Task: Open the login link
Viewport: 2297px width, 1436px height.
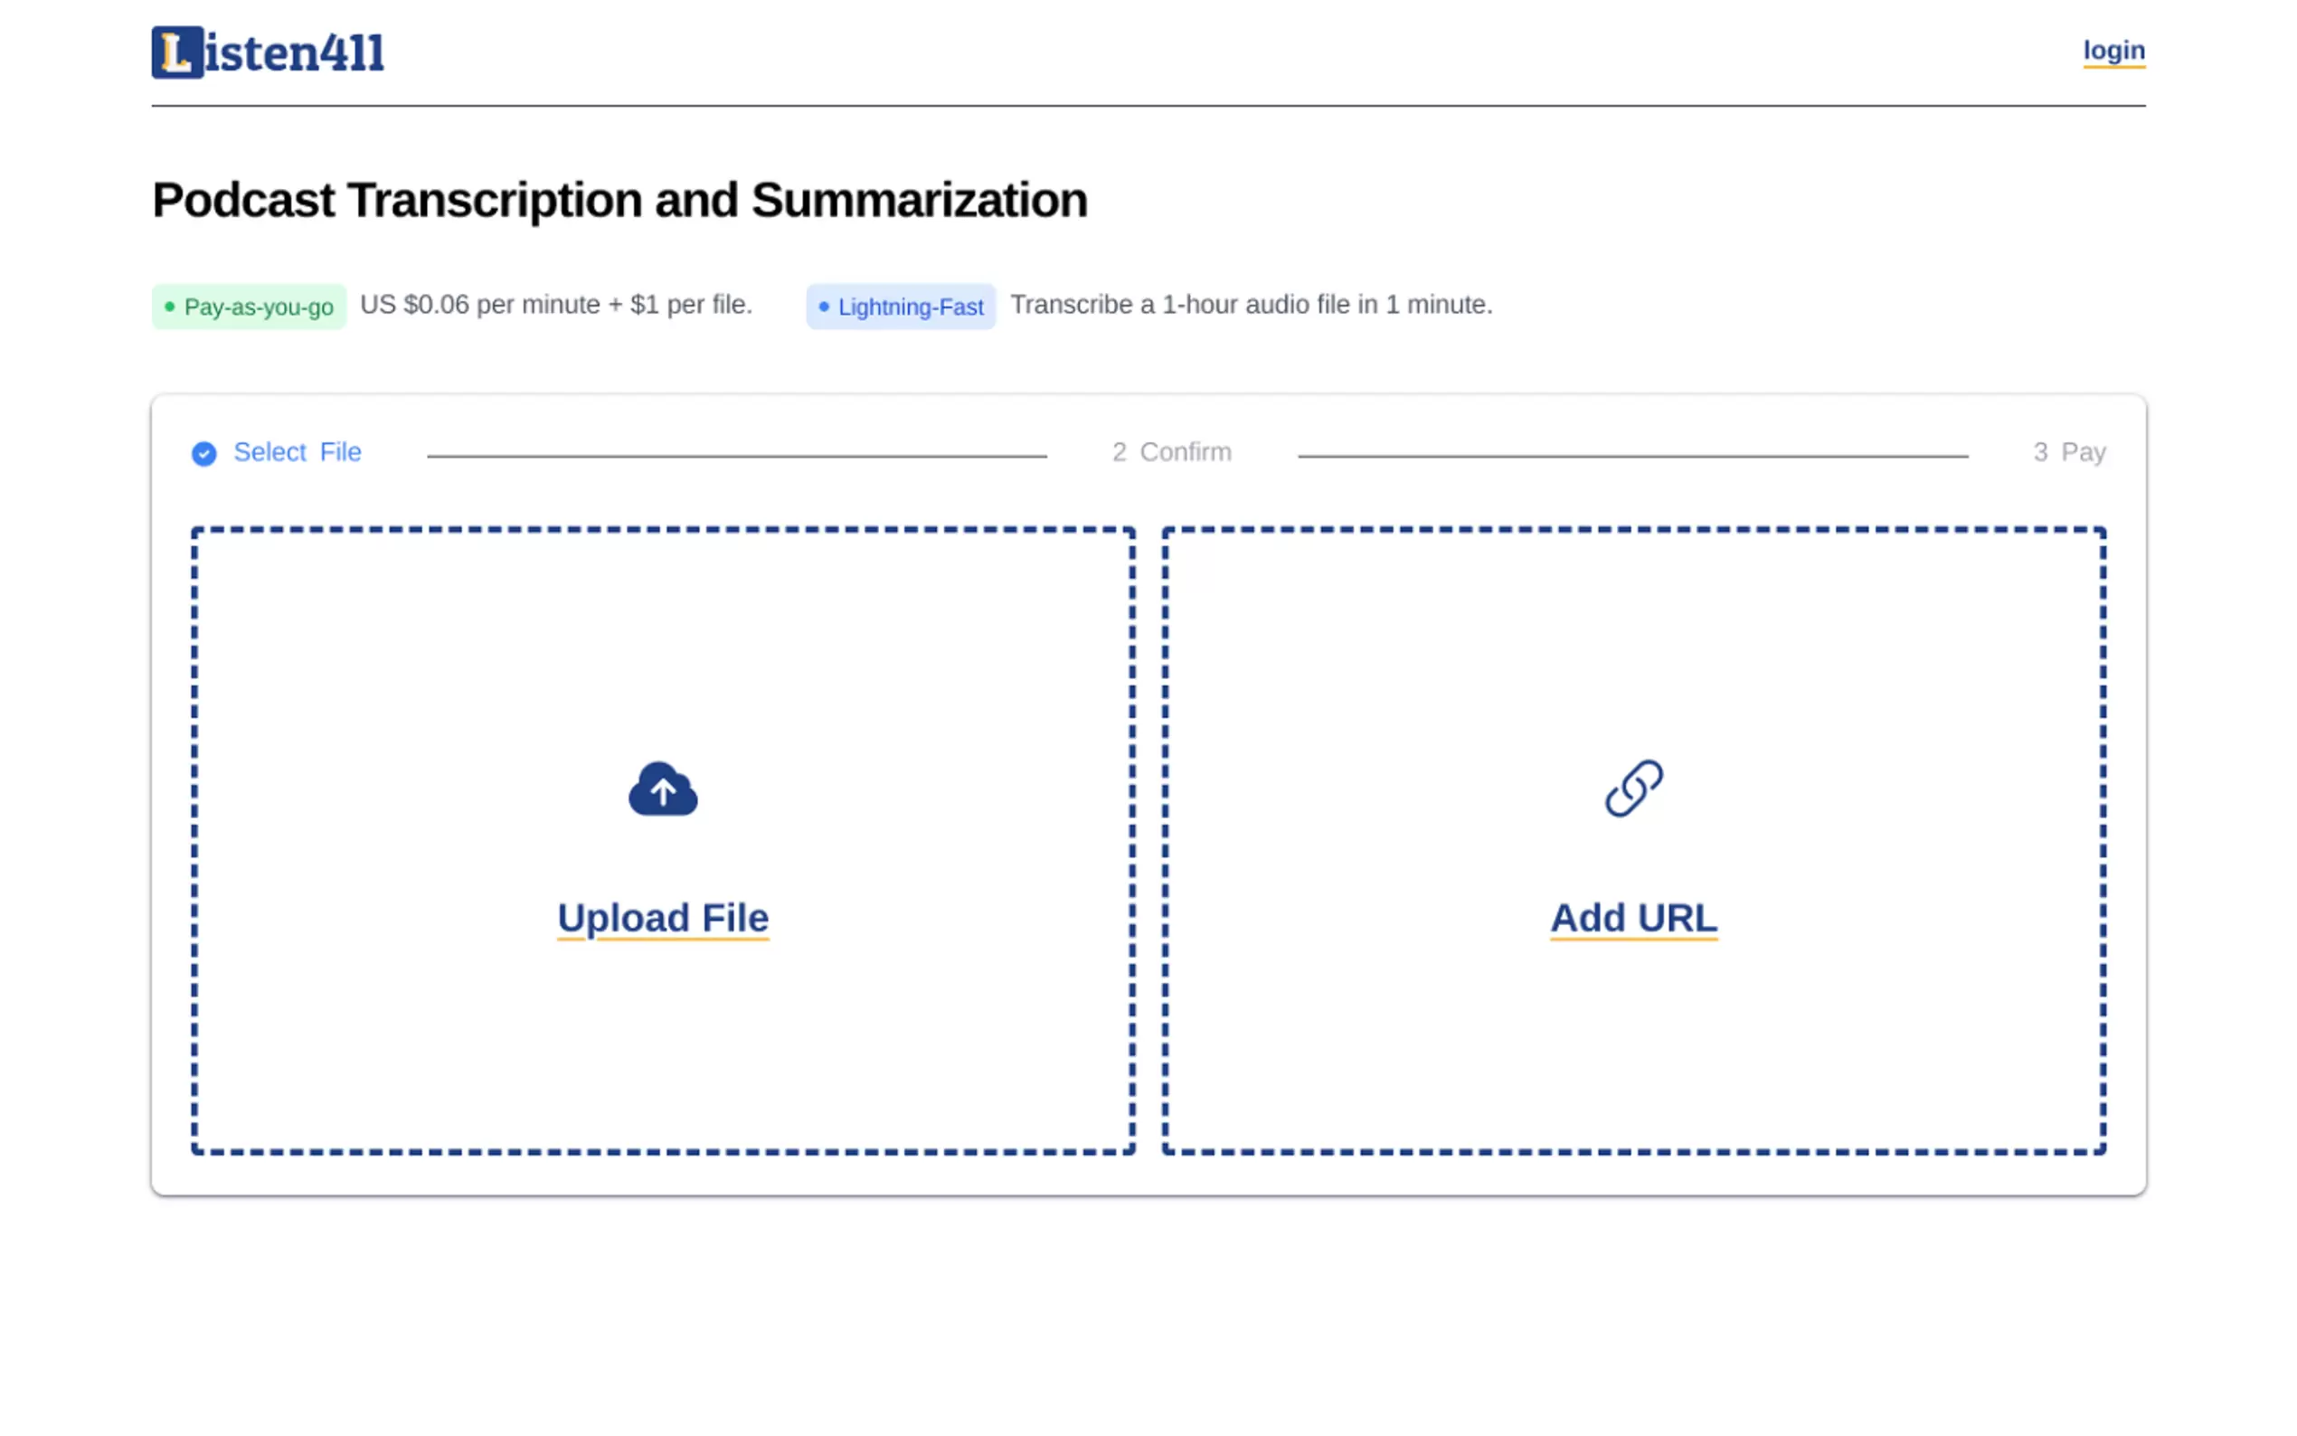Action: coord(2113,51)
